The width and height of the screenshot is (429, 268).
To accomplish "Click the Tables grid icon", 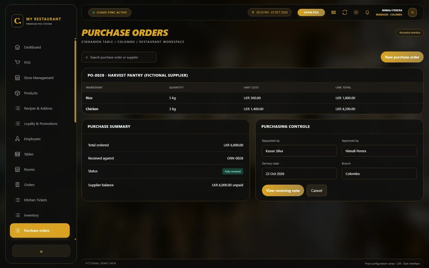I will pos(17,154).
